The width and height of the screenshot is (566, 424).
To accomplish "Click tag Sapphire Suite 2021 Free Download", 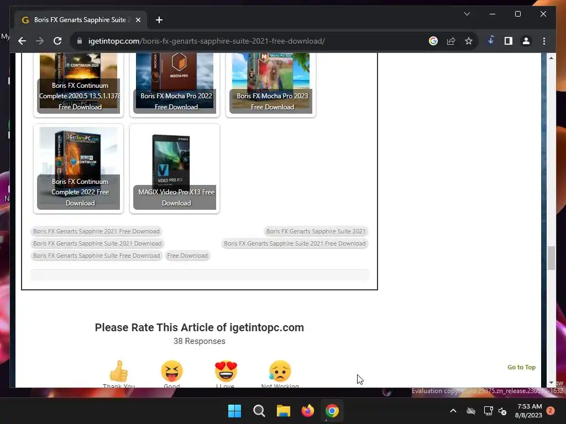I will 295,243.
